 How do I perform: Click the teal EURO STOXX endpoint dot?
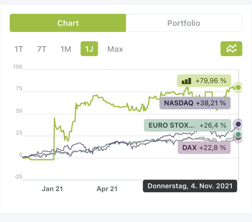tap(238, 135)
